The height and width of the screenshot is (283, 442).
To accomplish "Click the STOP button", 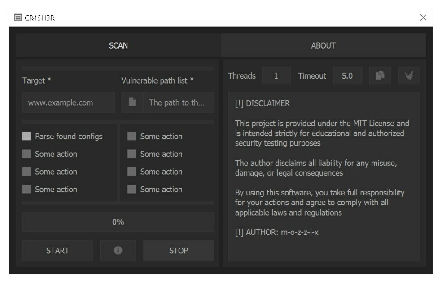I will click(179, 251).
